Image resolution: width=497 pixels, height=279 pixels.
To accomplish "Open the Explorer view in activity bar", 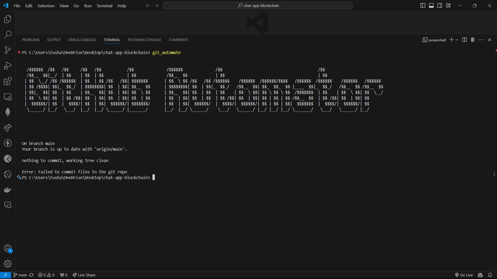I will 8,19.
